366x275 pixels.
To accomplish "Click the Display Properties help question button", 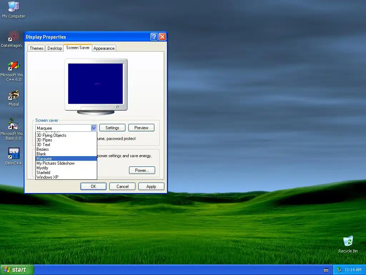I will click(154, 37).
